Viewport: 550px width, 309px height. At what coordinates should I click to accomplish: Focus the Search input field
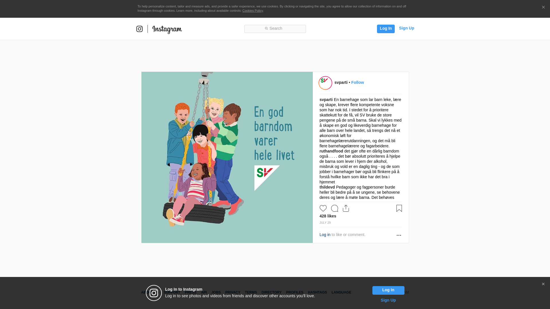[275, 29]
